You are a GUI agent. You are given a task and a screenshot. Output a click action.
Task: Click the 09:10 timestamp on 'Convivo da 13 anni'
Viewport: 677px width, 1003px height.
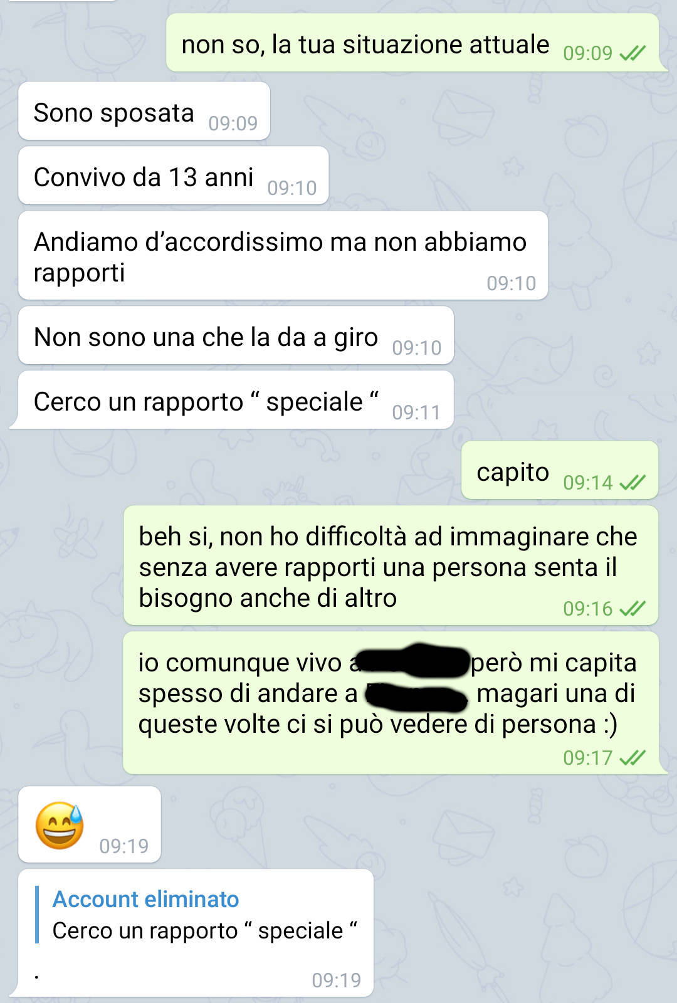click(292, 188)
